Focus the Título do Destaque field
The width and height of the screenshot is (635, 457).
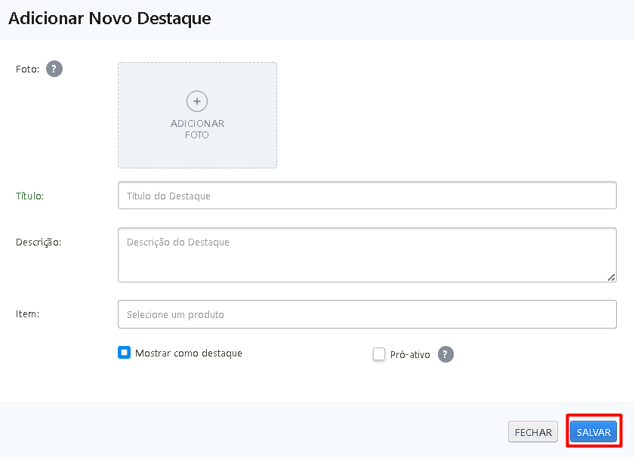(367, 196)
